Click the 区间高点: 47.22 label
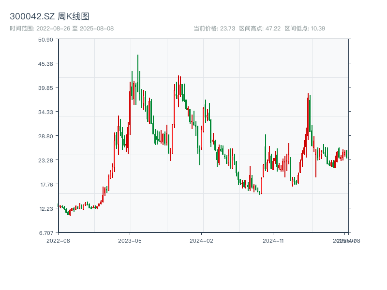Image resolution: width=387 pixels, height=290 pixels. 260,29
